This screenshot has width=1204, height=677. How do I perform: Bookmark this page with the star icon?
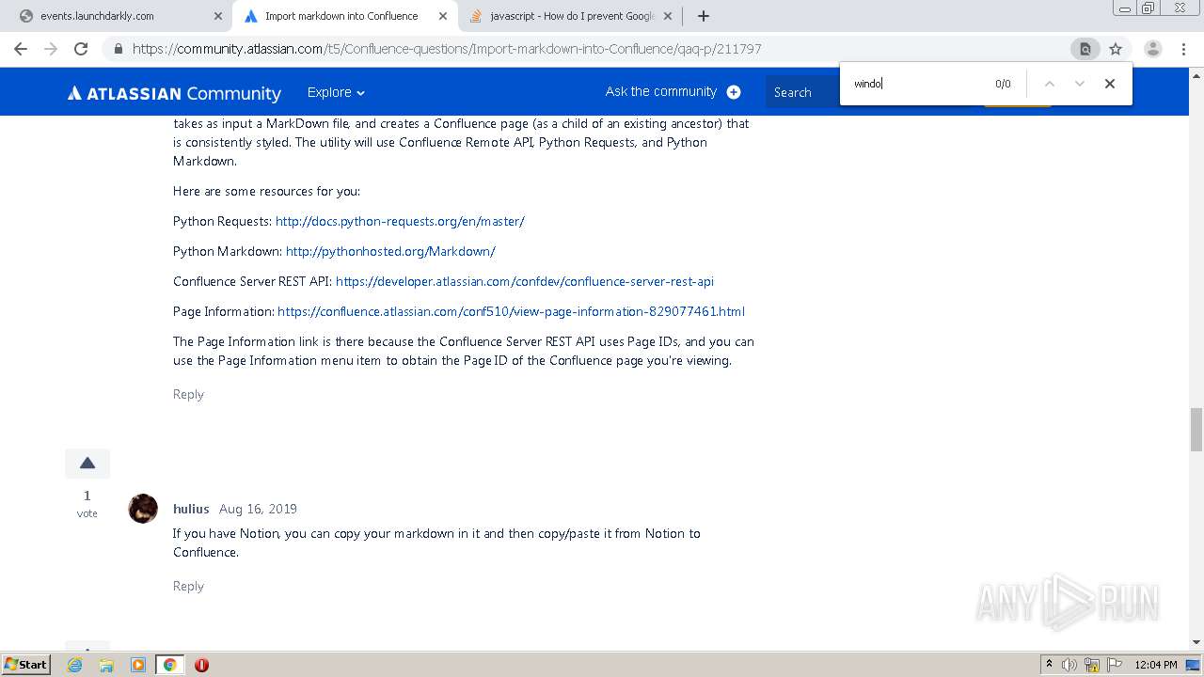(x=1116, y=49)
